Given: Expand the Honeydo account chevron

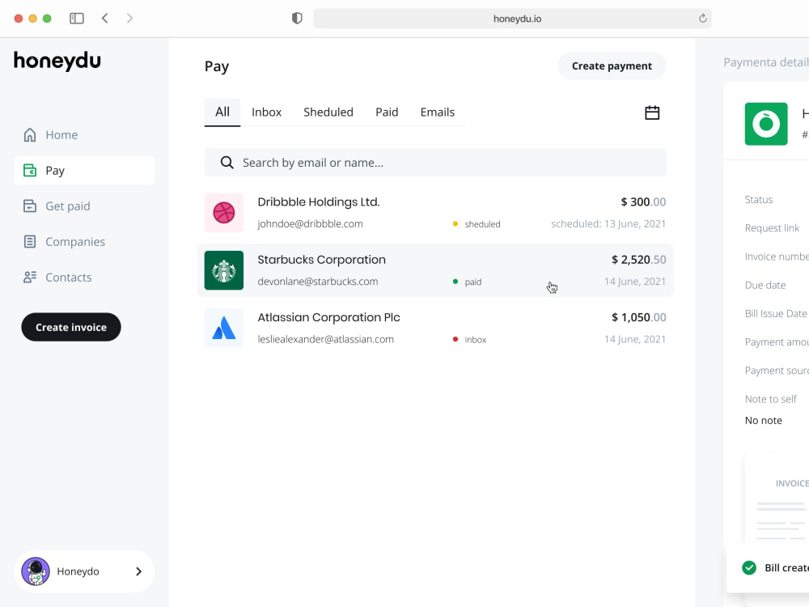Looking at the screenshot, I should 138,571.
